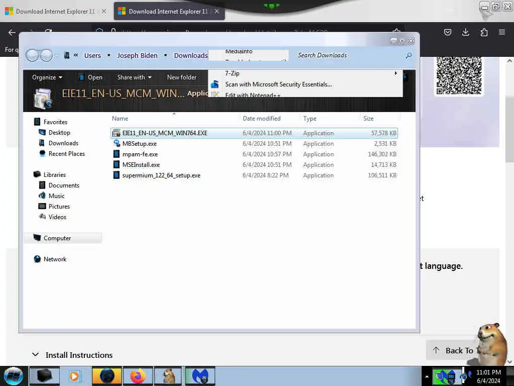The width and height of the screenshot is (514, 386).
Task: Open Malwarebytes taskbar icon
Action: pyautogui.click(x=200, y=376)
